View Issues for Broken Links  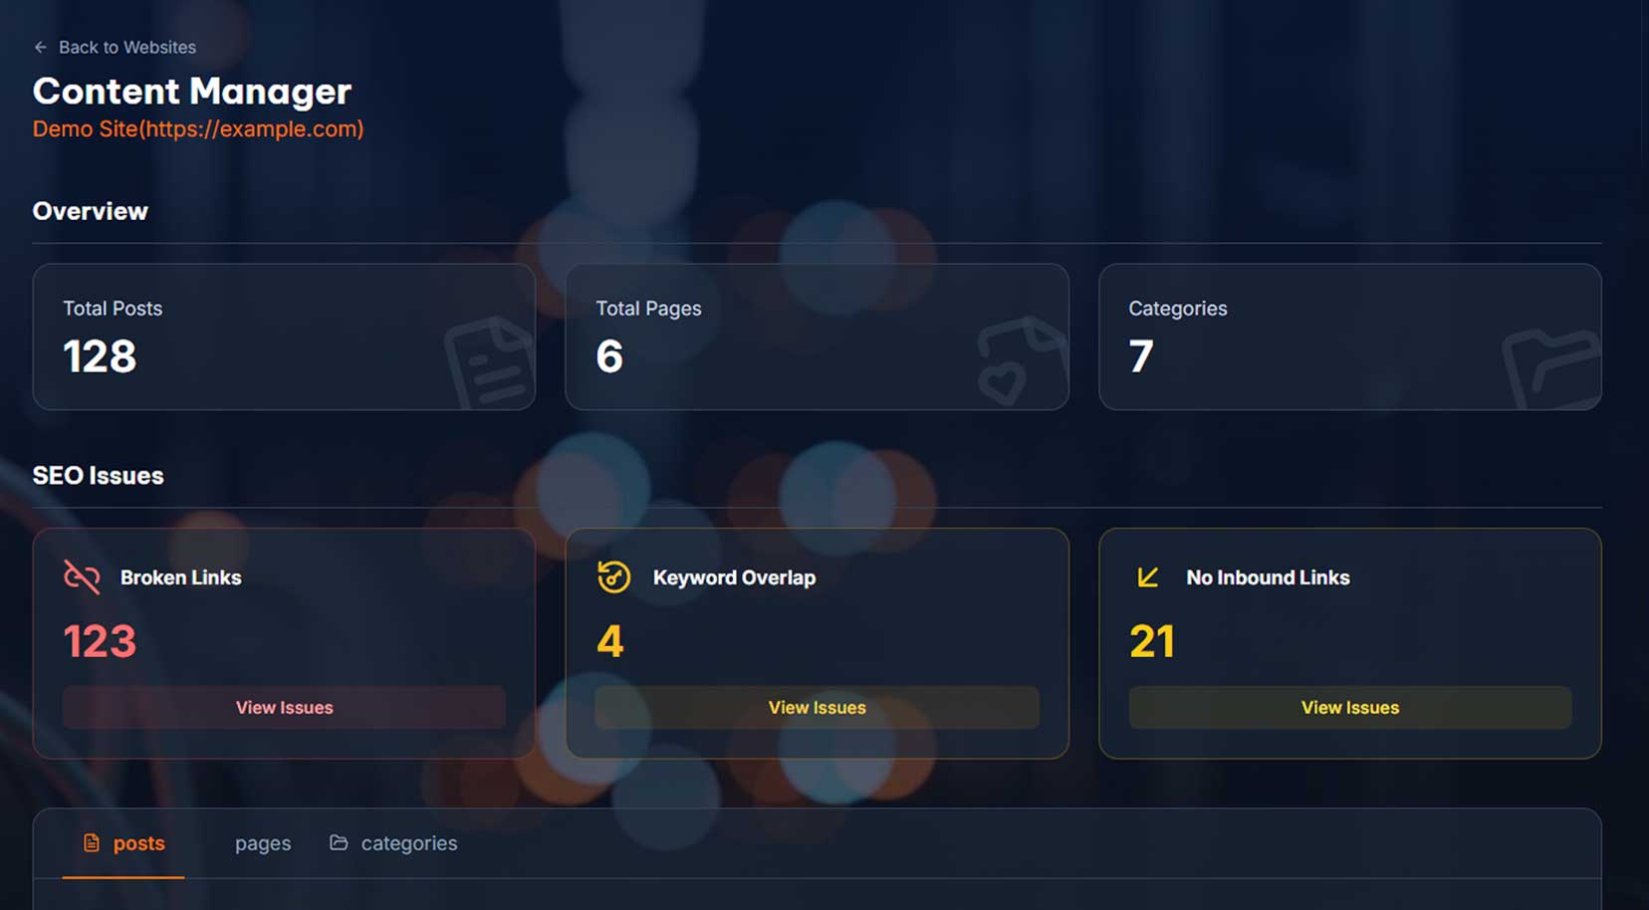(284, 707)
